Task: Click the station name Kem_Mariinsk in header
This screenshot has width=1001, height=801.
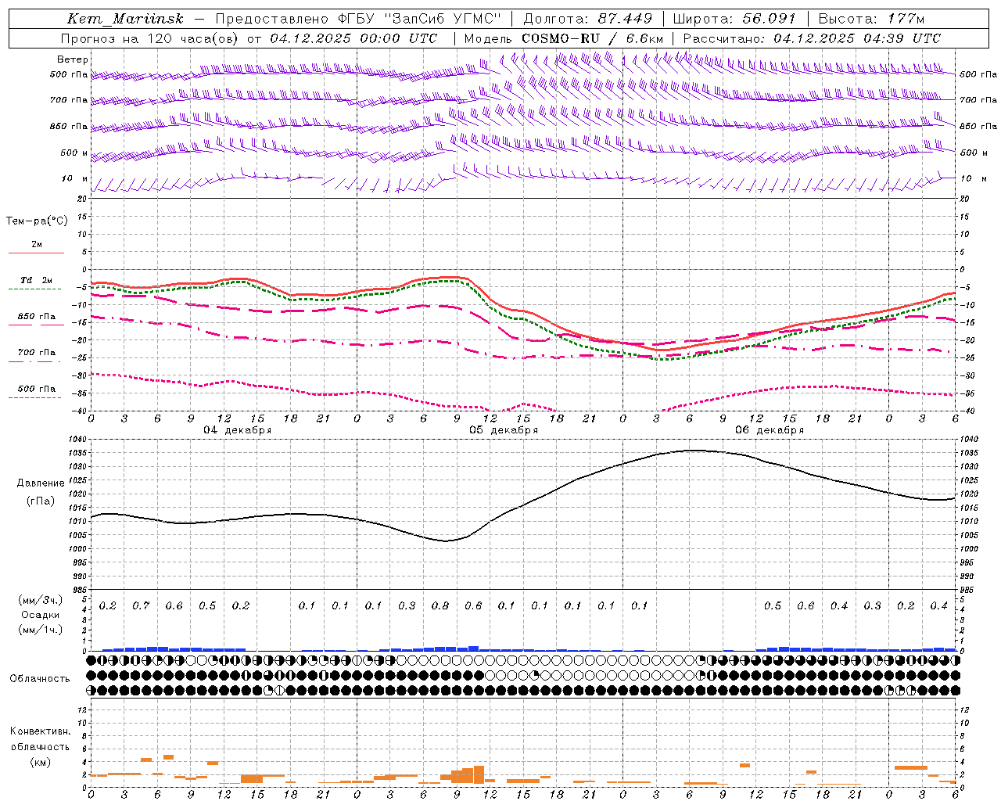Action: tap(126, 19)
